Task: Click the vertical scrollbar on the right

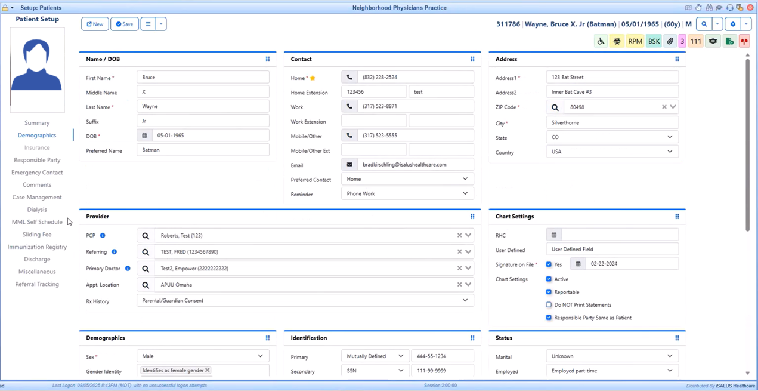Action: [748, 143]
